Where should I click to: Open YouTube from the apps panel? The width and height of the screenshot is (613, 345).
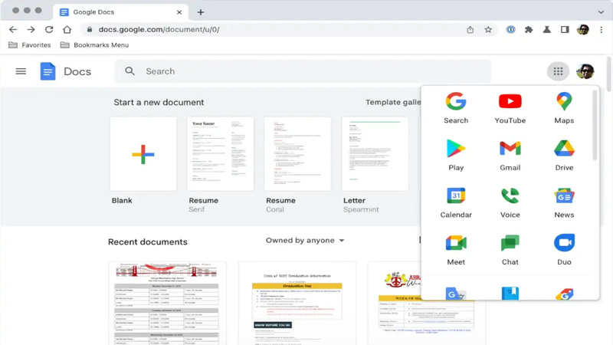click(x=510, y=108)
